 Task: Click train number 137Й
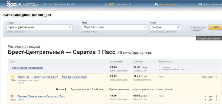(x=13, y=100)
